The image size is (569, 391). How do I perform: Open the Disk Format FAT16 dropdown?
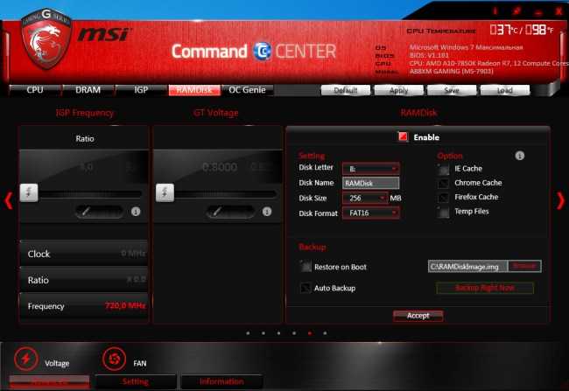pos(371,213)
